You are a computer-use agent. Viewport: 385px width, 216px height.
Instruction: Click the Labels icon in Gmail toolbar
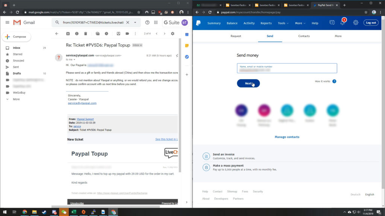127,33
